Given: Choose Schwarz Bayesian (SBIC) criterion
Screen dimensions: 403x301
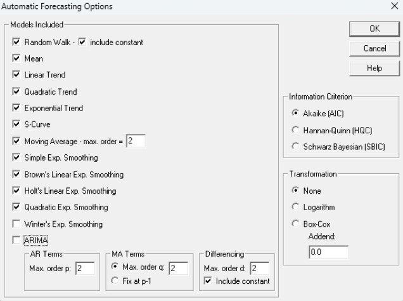Looking at the screenshot, I should tap(296, 146).
